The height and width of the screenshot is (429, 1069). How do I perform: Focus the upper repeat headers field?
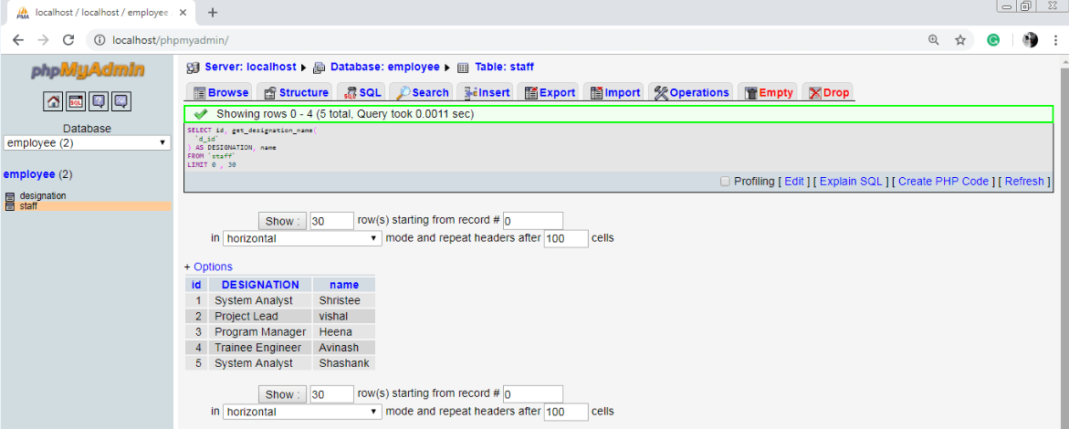point(566,239)
